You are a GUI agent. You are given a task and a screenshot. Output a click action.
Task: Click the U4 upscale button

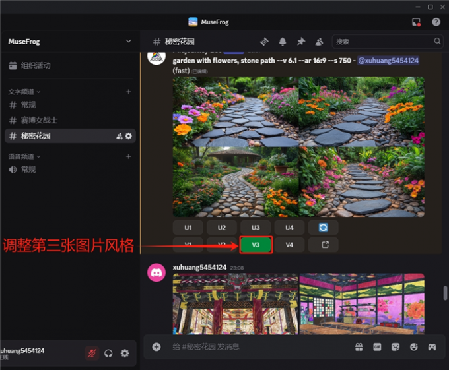289,228
